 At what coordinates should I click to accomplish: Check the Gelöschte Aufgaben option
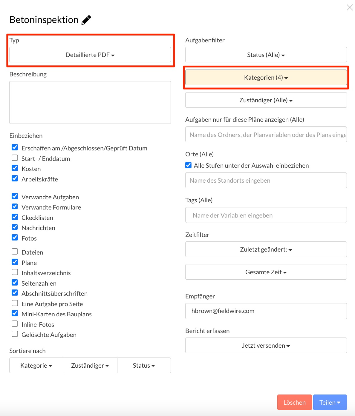pos(15,334)
